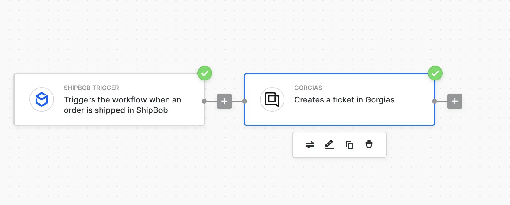Click the Gorgias chat bubble icon
The image size is (510, 205).
pos(272,99)
